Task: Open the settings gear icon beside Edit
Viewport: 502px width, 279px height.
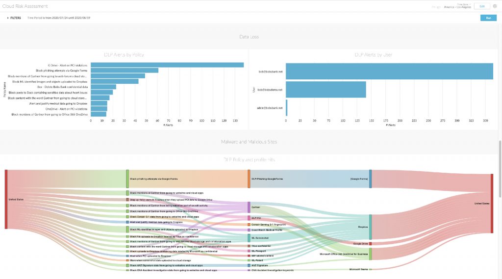Action: pyautogui.click(x=495, y=6)
